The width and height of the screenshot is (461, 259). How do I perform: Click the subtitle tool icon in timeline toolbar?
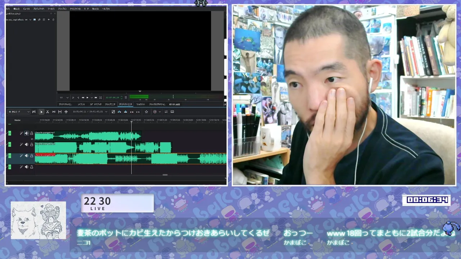[x=172, y=112]
